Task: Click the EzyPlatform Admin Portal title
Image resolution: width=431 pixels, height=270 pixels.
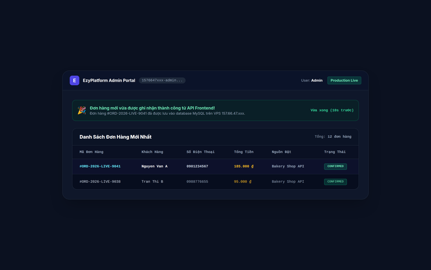Action: coord(109,81)
